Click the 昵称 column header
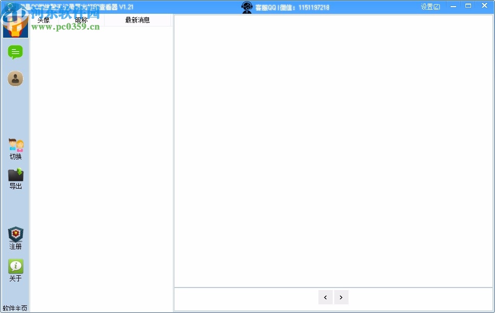The height and width of the screenshot is (313, 495). [x=80, y=20]
